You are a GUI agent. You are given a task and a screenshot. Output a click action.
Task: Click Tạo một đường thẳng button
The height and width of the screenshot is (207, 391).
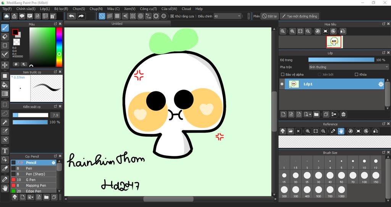299,16
